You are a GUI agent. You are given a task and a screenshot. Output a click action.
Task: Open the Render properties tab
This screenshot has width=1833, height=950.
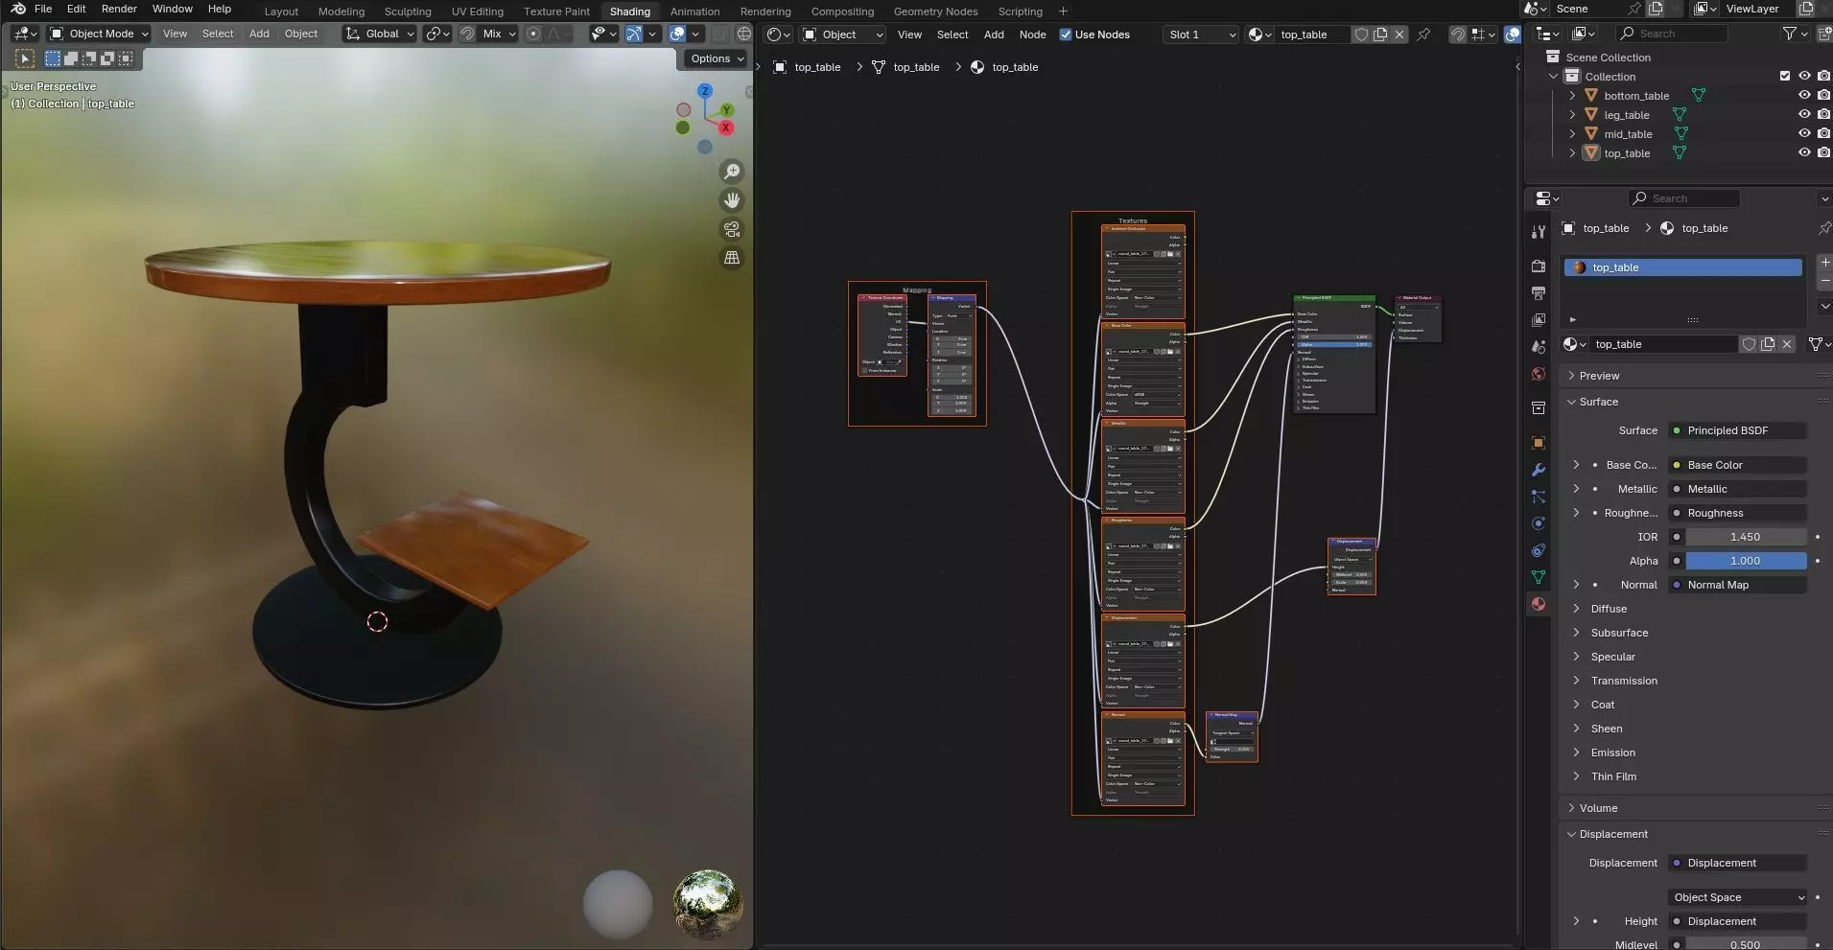pyautogui.click(x=1539, y=266)
